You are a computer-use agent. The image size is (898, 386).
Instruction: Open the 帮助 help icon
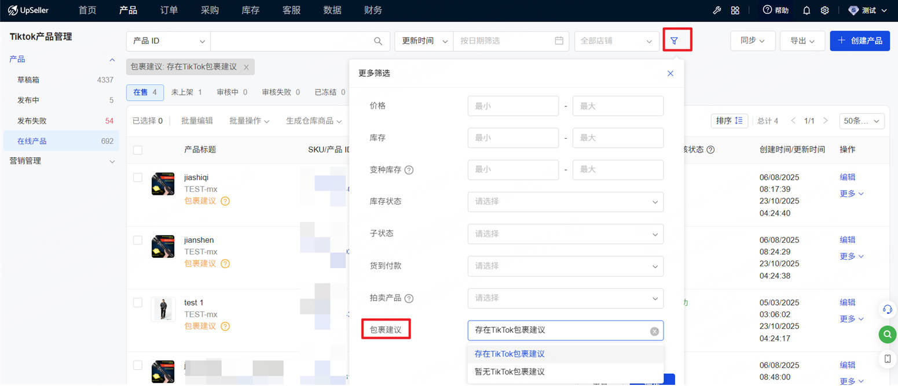click(775, 10)
